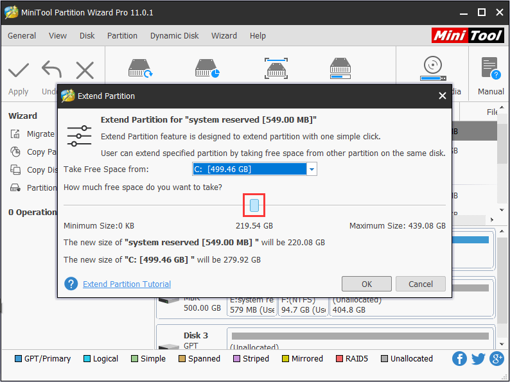Click the Google Plus share icon
This screenshot has height=382, width=510.
497,359
